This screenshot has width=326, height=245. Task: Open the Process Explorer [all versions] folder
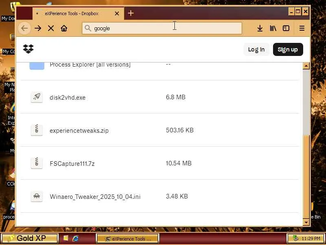(90, 65)
